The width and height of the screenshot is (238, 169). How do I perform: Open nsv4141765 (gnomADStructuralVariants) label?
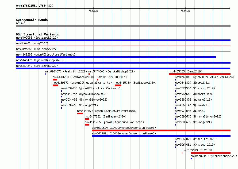click(114, 122)
